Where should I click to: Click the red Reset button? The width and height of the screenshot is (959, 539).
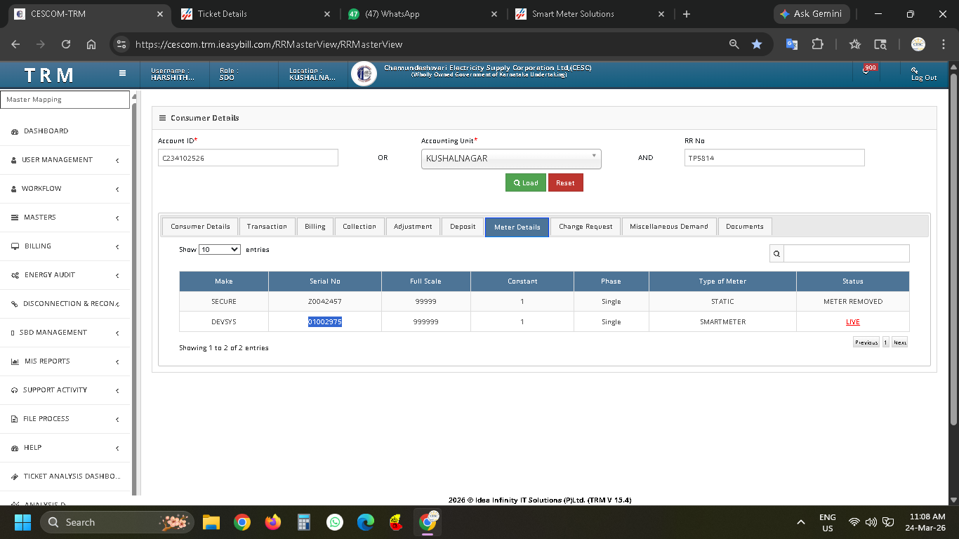click(x=565, y=183)
